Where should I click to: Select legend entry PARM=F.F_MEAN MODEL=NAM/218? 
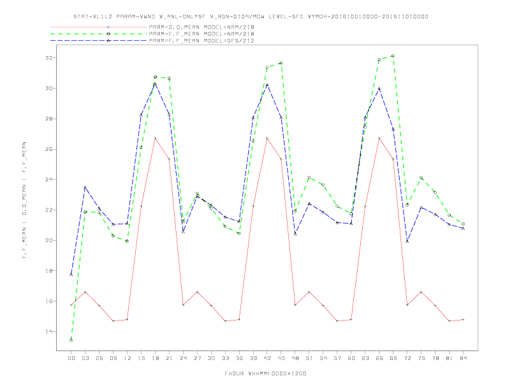(201, 34)
